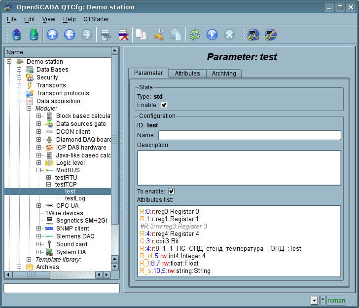Click the add item toolbar icon

105,35
